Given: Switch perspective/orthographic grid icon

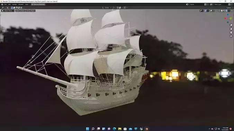Looking at the screenshot, I should (231, 36).
